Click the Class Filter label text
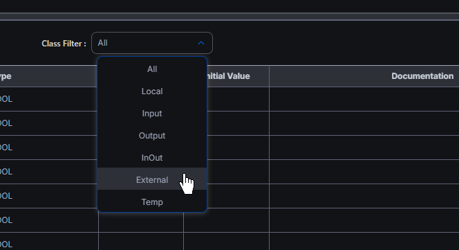459x250 pixels. (64, 44)
